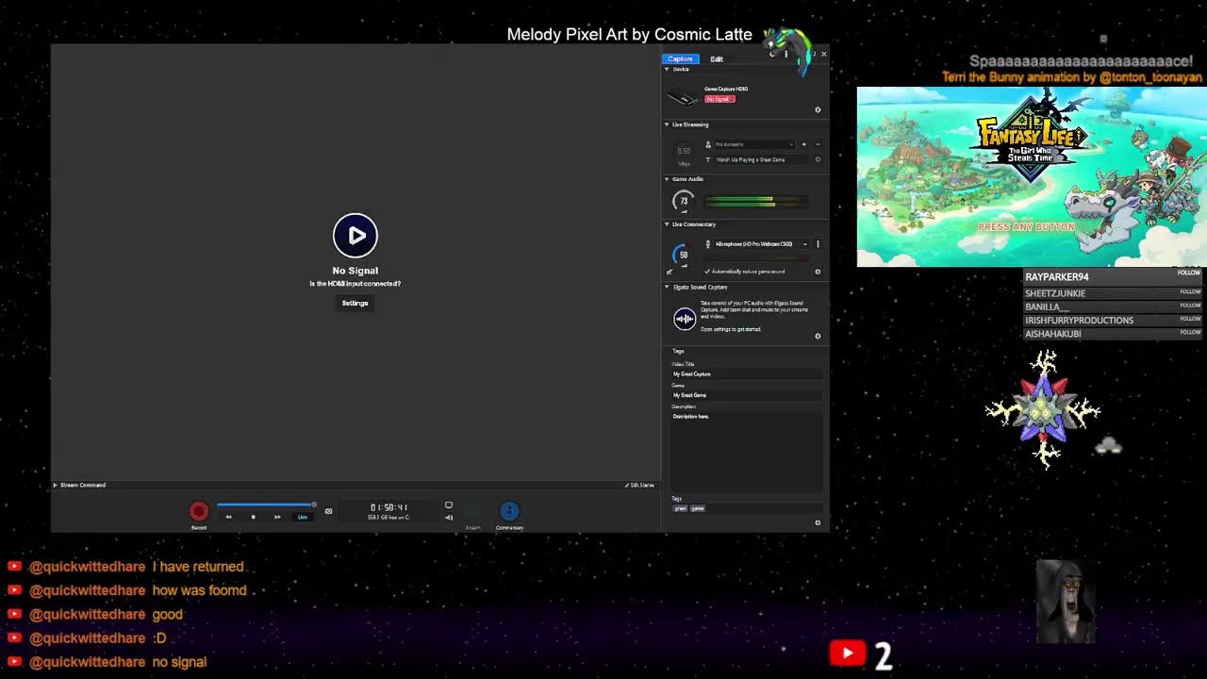The image size is (1207, 679).
Task: Click the YouTube logo icon at bottom
Action: 848,653
